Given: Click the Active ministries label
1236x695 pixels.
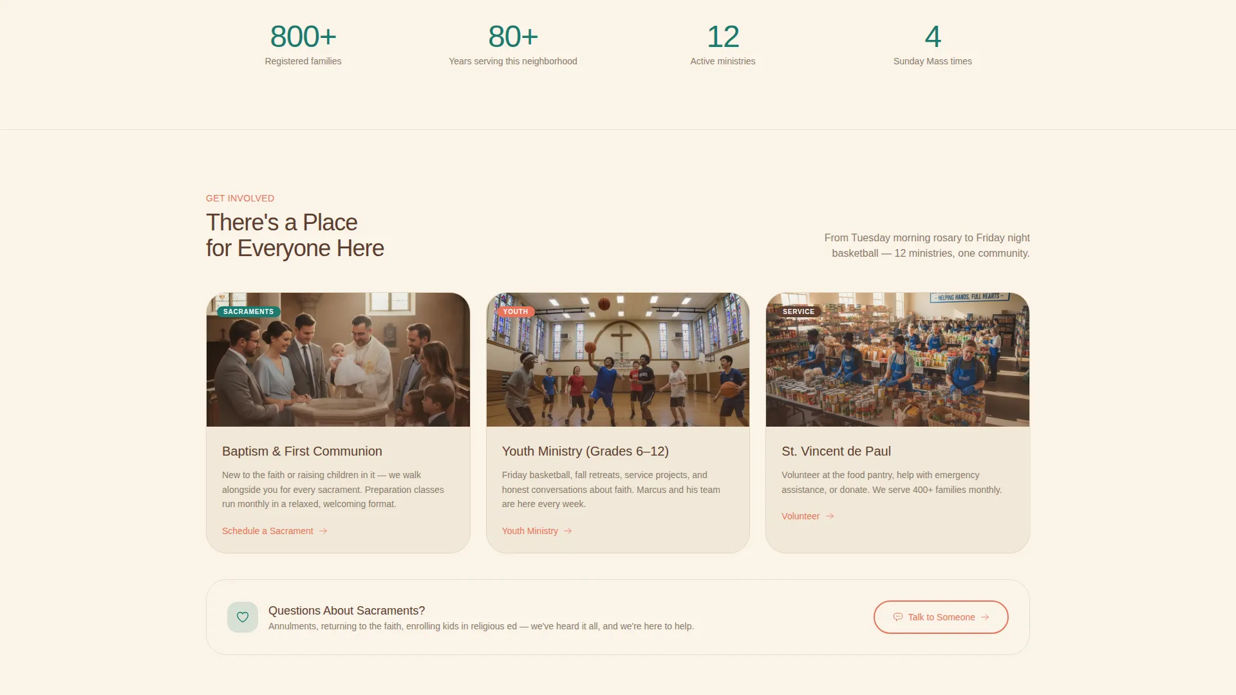Looking at the screenshot, I should 723,61.
